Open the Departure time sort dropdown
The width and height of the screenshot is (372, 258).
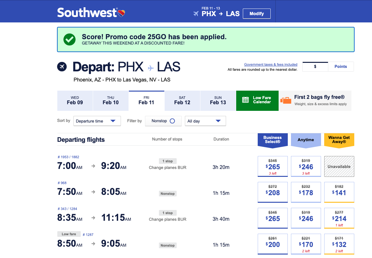point(97,121)
